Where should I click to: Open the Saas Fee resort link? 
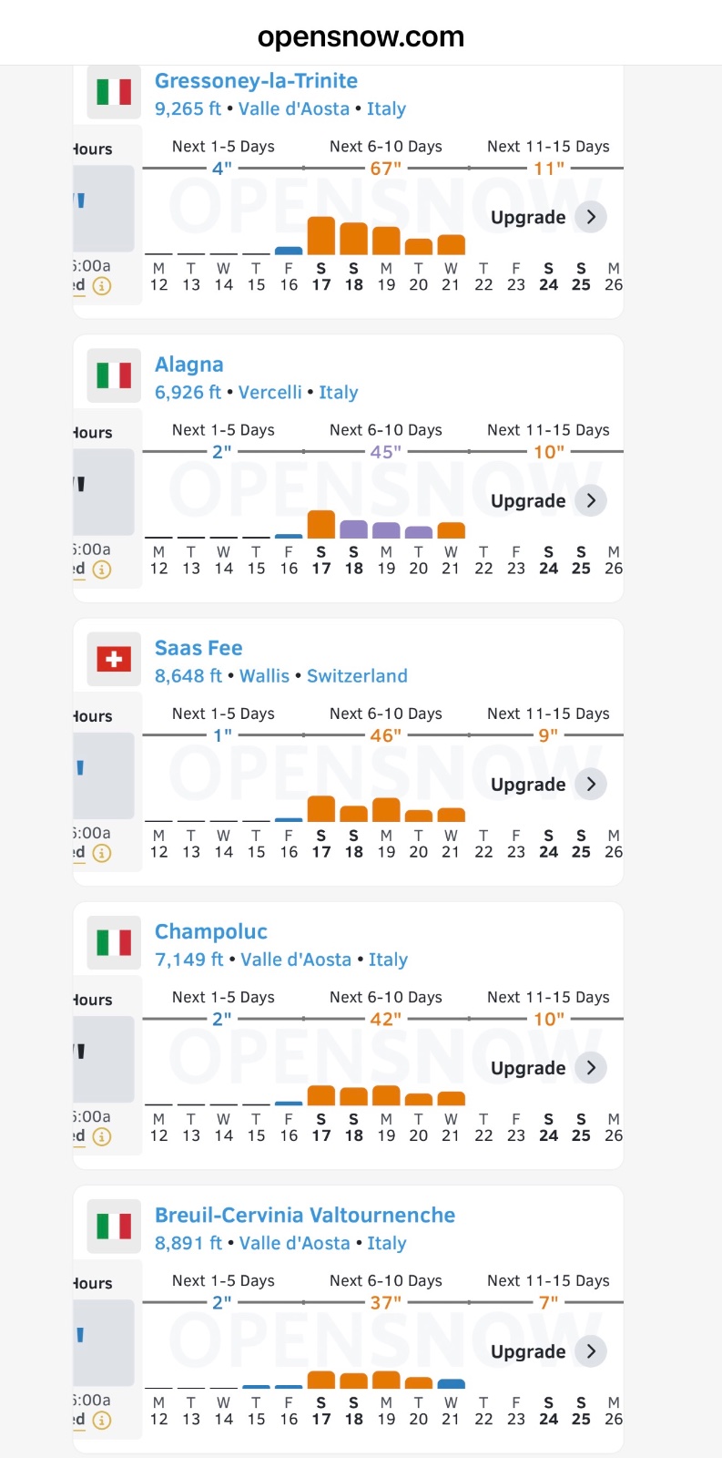pos(198,648)
